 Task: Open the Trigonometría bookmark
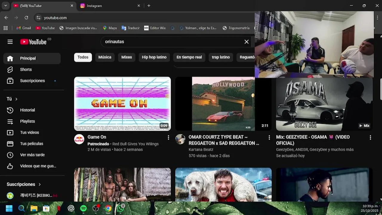click(236, 28)
